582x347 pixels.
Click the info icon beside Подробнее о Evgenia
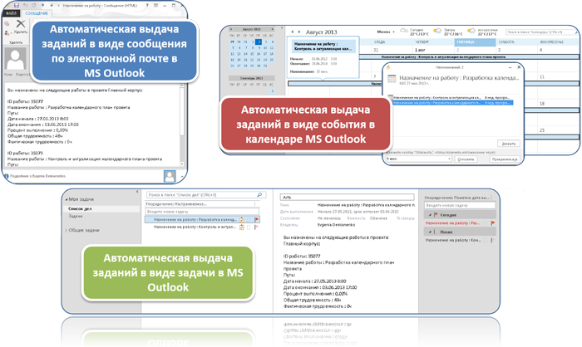point(7,176)
